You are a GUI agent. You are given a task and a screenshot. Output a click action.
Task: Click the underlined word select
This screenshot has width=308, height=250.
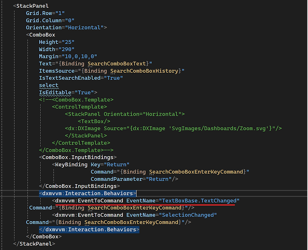coord(49,85)
